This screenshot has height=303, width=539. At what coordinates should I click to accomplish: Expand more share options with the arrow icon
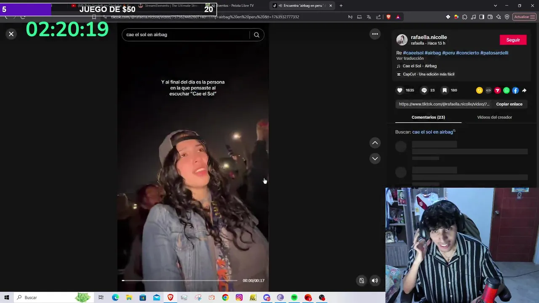pos(524,90)
